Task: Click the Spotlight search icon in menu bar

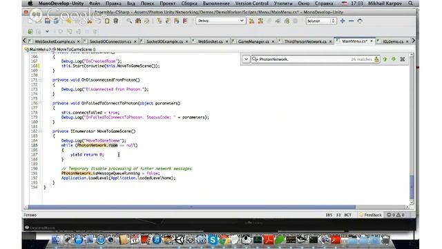Action: coord(410,3)
